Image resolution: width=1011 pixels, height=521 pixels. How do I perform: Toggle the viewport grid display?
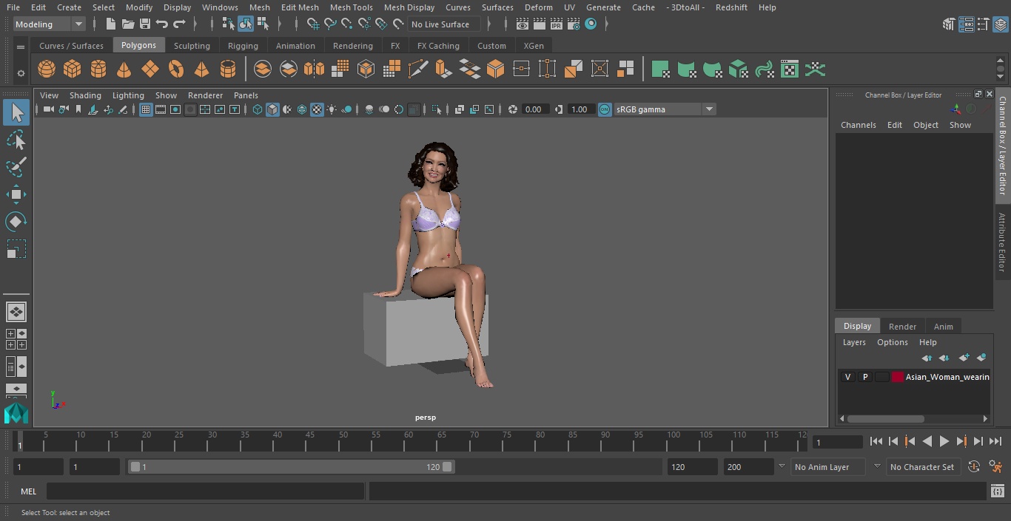point(146,109)
